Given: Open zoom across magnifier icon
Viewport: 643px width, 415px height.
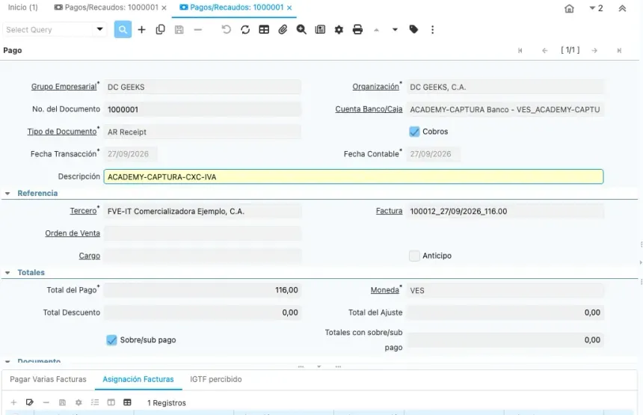Looking at the screenshot, I should coord(301,29).
